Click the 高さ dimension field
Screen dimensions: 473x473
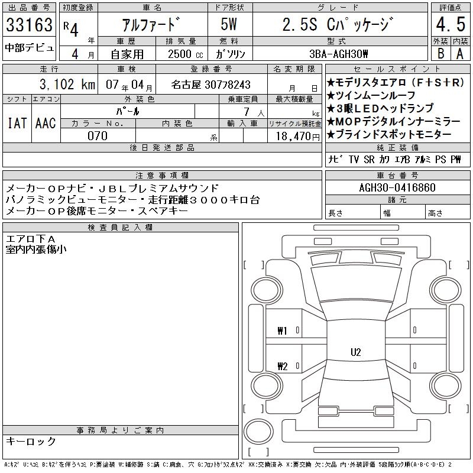click(x=448, y=213)
